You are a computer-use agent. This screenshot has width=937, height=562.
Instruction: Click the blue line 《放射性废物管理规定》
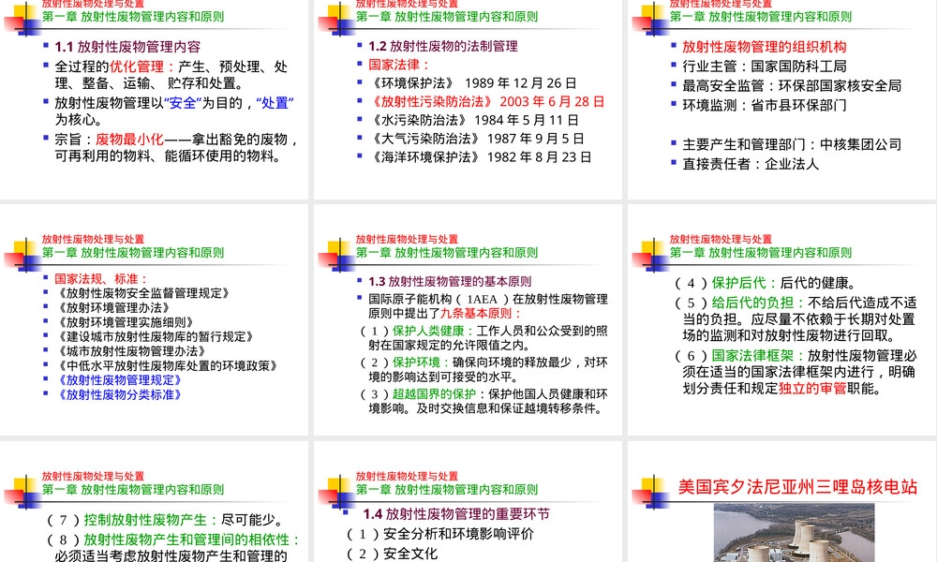(x=118, y=380)
